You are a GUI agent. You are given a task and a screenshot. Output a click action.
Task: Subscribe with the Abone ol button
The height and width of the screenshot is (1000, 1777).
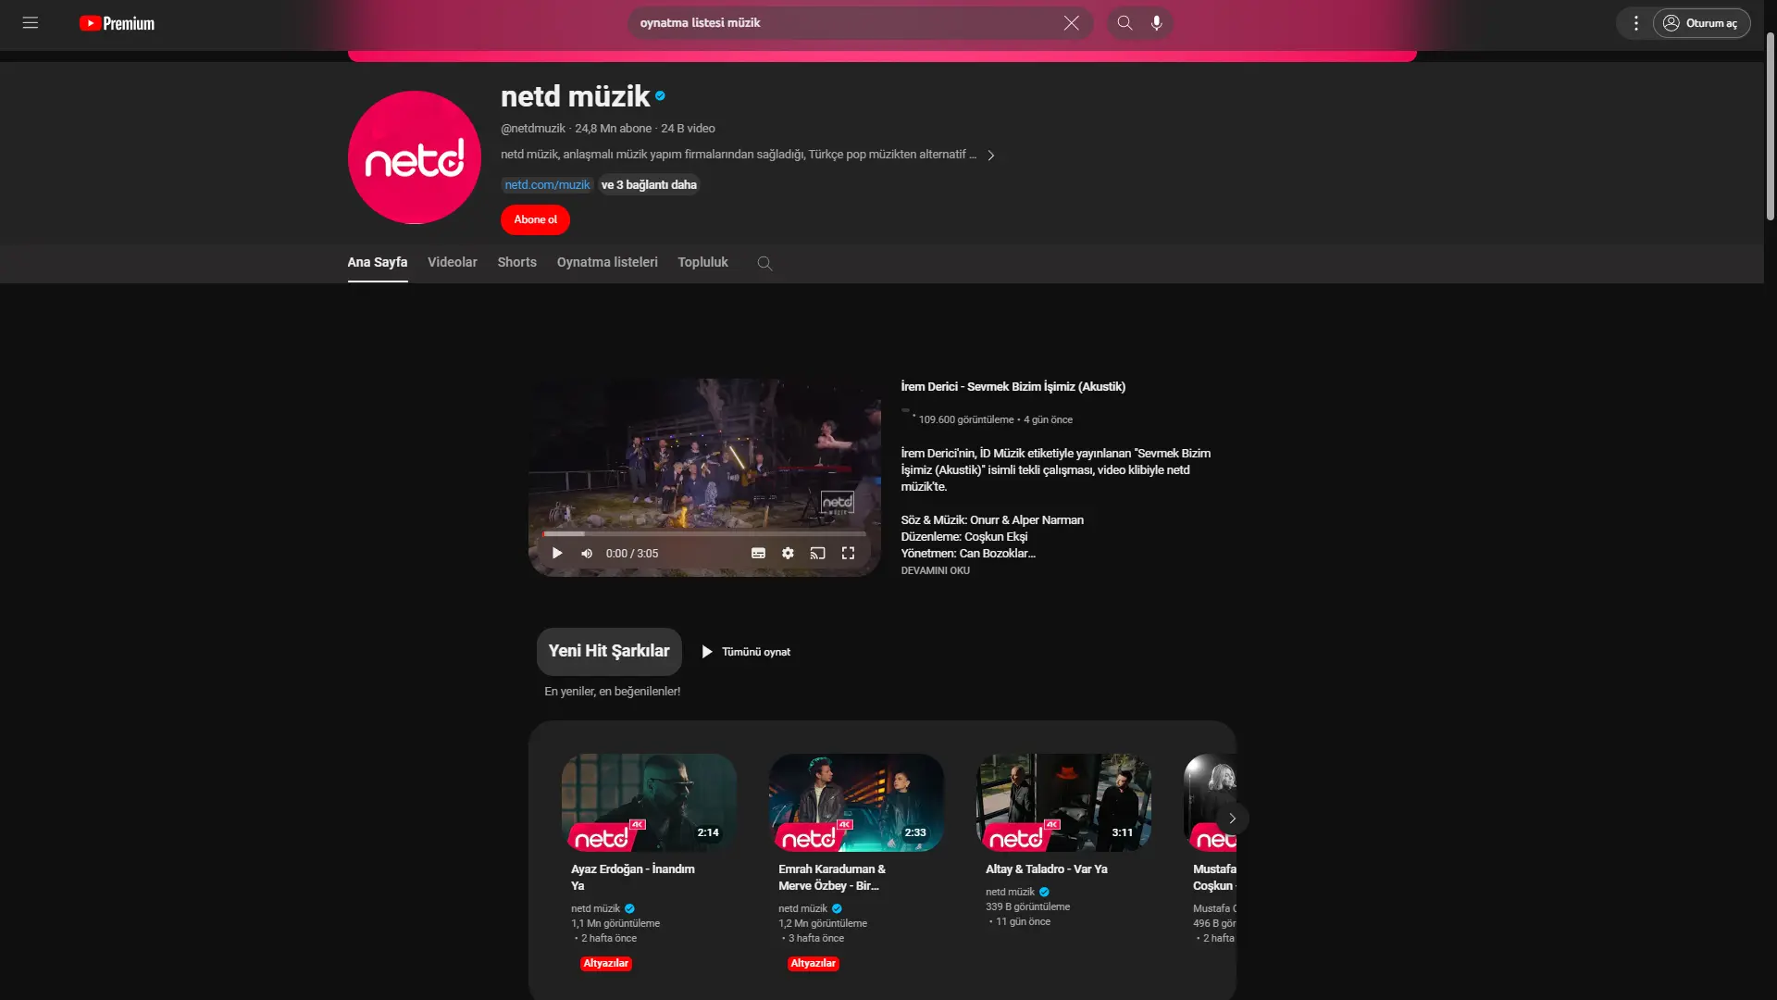[x=535, y=219]
